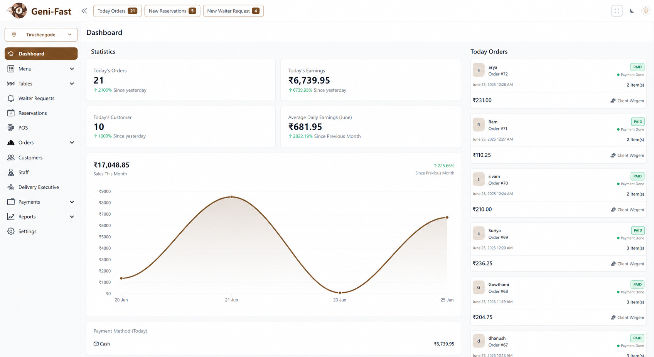Expand the Orders submenu chevron

72,142
